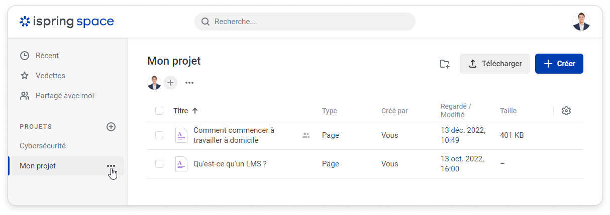Open the user profile avatar in header
The image size is (610, 215).
pyautogui.click(x=581, y=22)
